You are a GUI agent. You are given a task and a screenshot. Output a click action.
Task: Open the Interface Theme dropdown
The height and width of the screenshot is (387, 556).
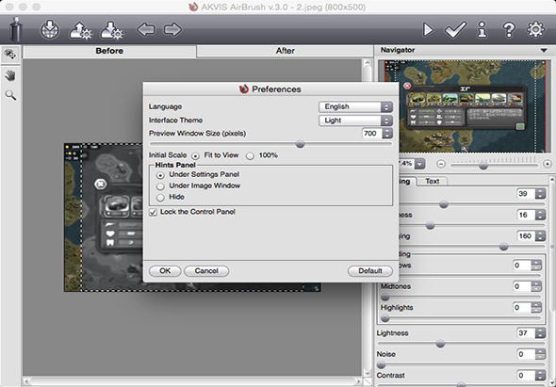(355, 121)
